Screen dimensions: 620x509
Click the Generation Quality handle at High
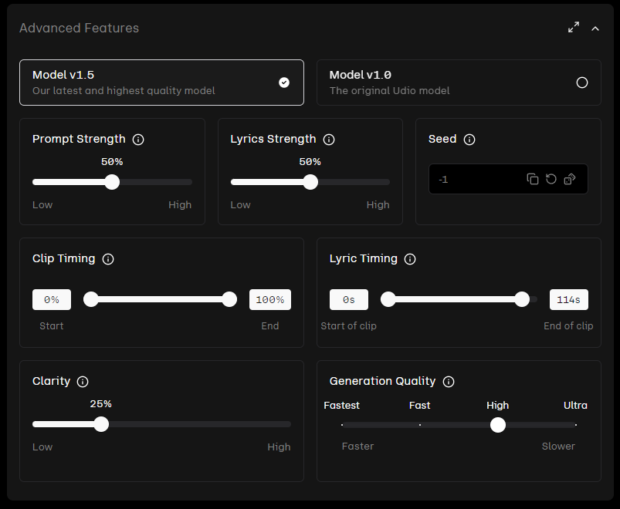coord(498,425)
